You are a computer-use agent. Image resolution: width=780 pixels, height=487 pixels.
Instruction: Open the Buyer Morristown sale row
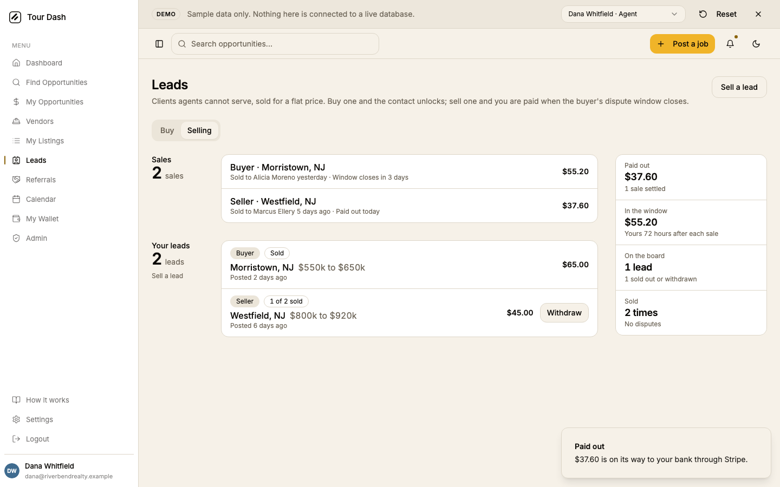(409, 172)
